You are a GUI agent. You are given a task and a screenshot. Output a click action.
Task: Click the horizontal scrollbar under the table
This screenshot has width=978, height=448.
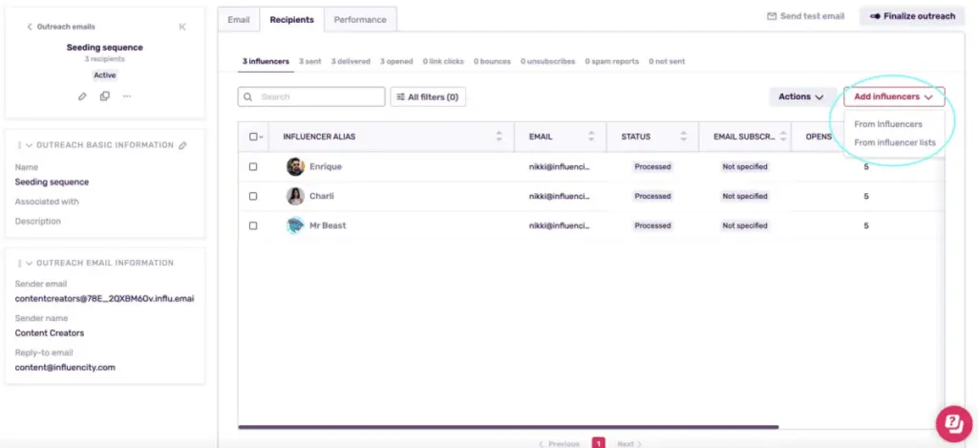pyautogui.click(x=508, y=426)
